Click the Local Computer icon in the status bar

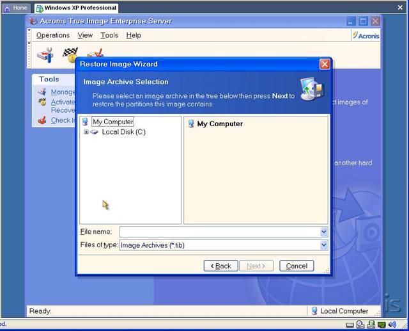coord(314,311)
